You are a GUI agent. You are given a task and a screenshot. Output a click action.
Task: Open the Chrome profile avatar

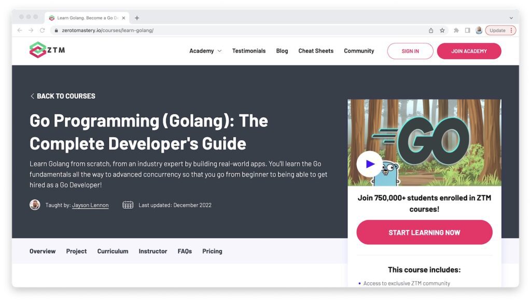point(479,31)
